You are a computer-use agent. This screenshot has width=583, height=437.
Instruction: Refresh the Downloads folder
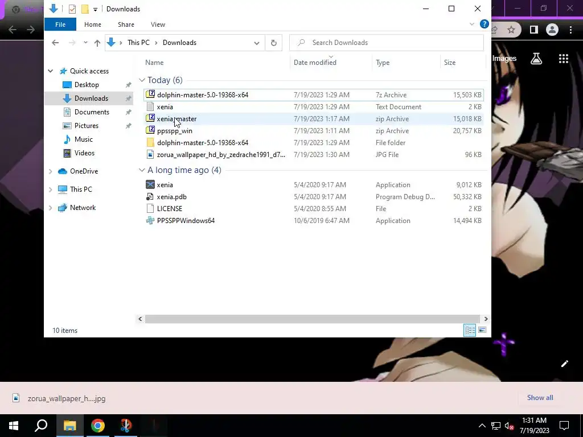pos(274,43)
